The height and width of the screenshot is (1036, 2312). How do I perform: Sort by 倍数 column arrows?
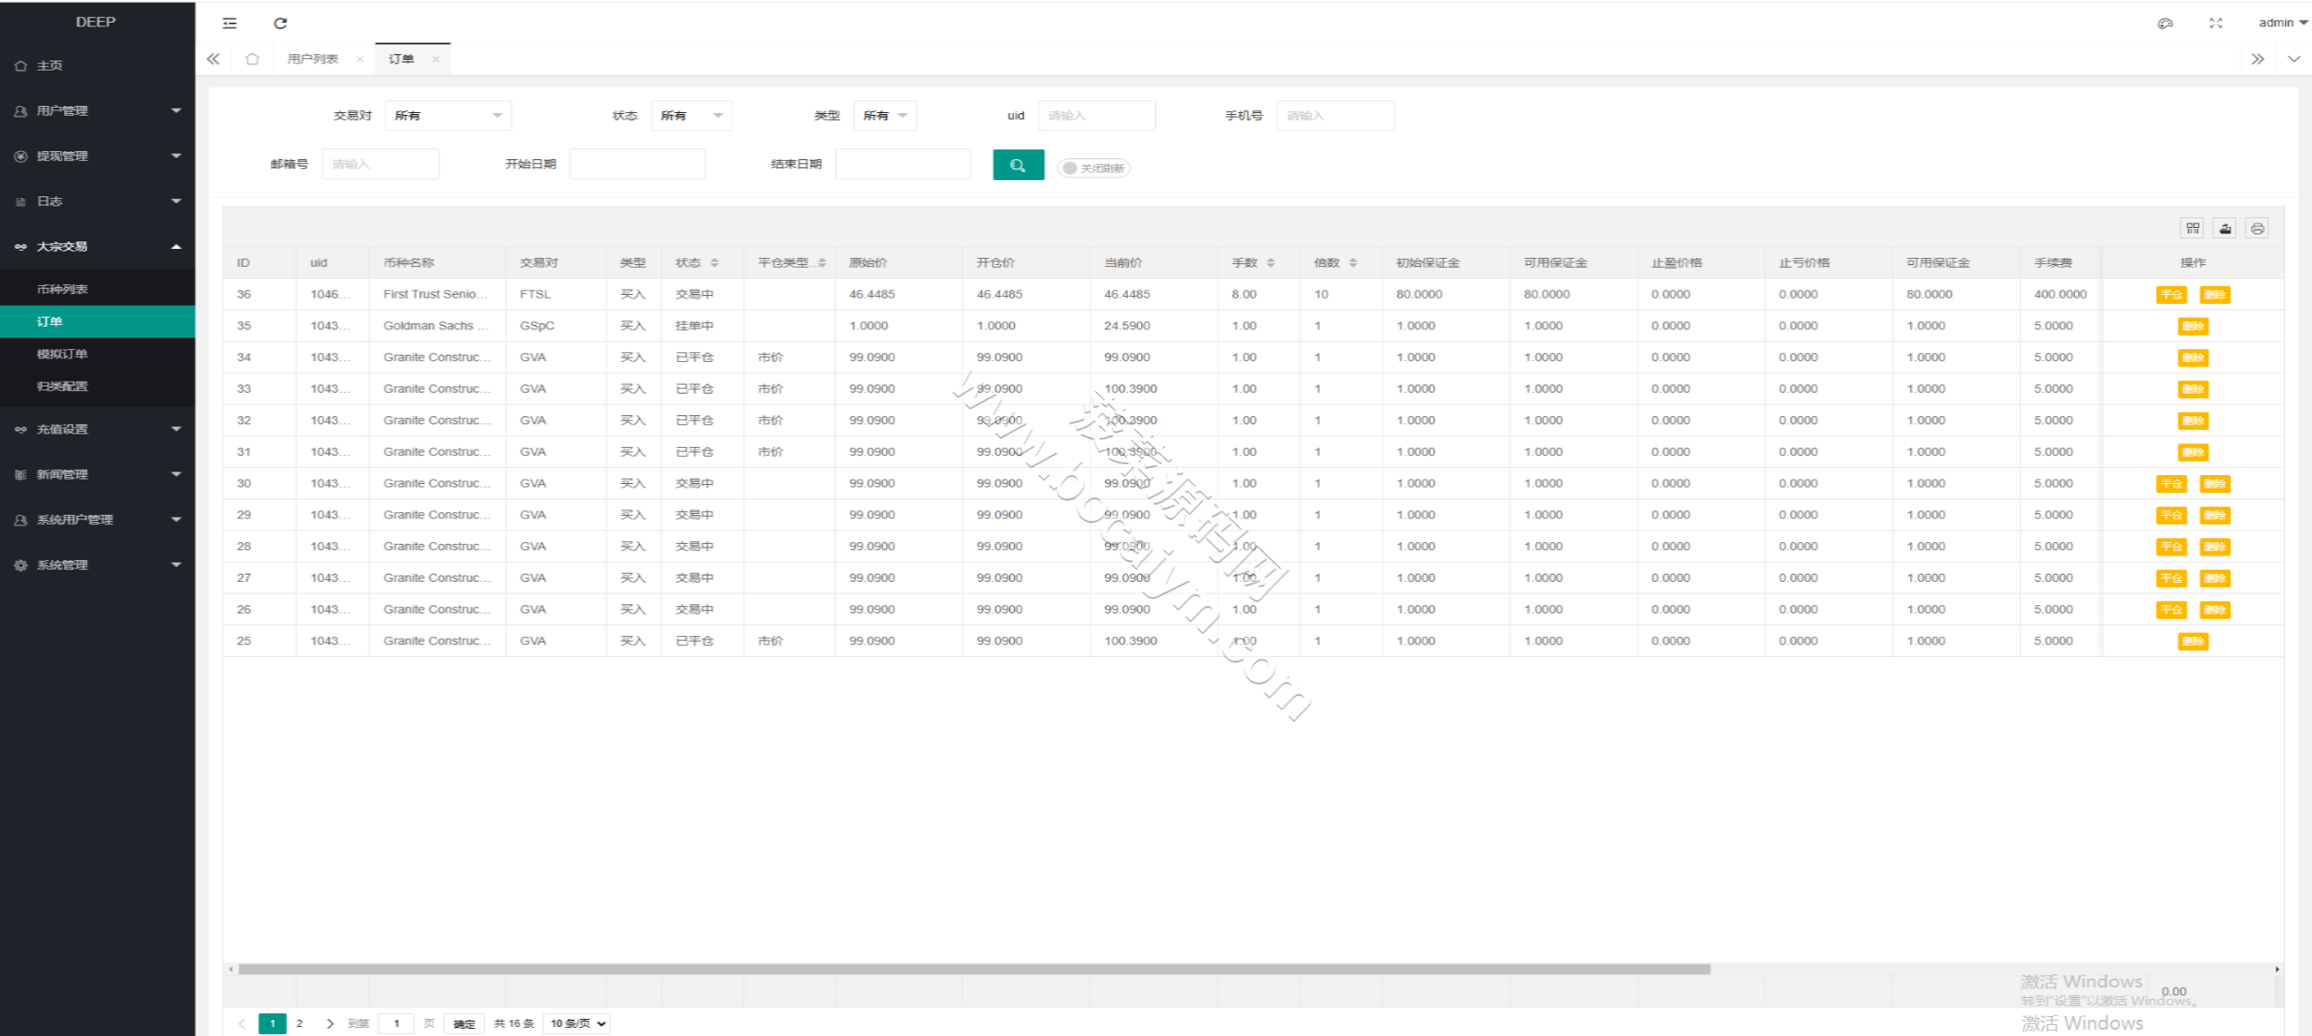(x=1353, y=262)
